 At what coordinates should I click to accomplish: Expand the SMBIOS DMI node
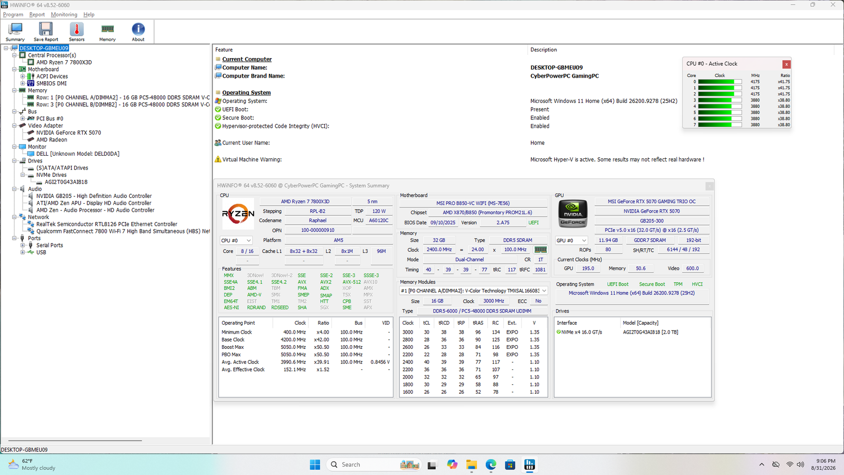(23, 83)
